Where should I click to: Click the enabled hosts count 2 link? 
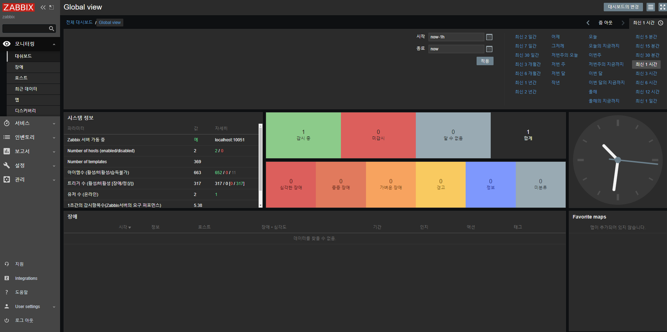(216, 150)
